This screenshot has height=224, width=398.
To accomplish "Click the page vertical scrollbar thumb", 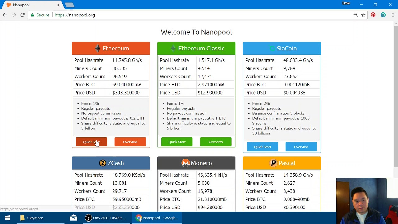I will (x=396, y=96).
